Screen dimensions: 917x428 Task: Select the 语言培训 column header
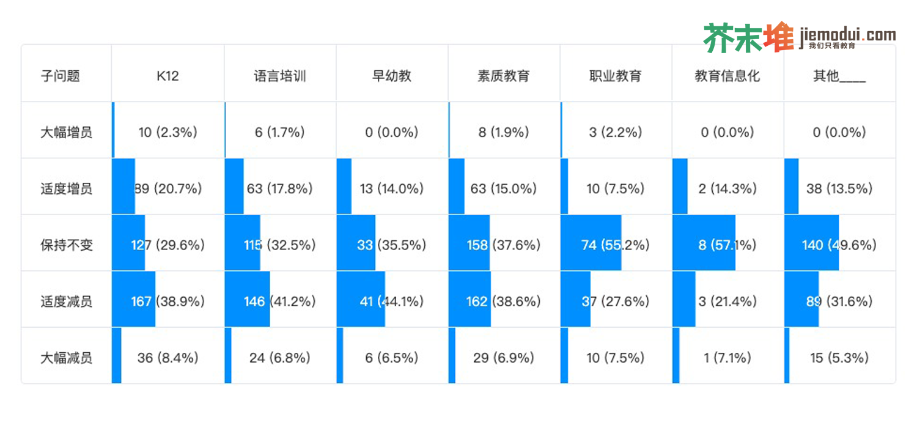point(279,76)
